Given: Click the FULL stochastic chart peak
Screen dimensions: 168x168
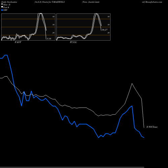Looking at the screenshot, I should click(96, 14).
